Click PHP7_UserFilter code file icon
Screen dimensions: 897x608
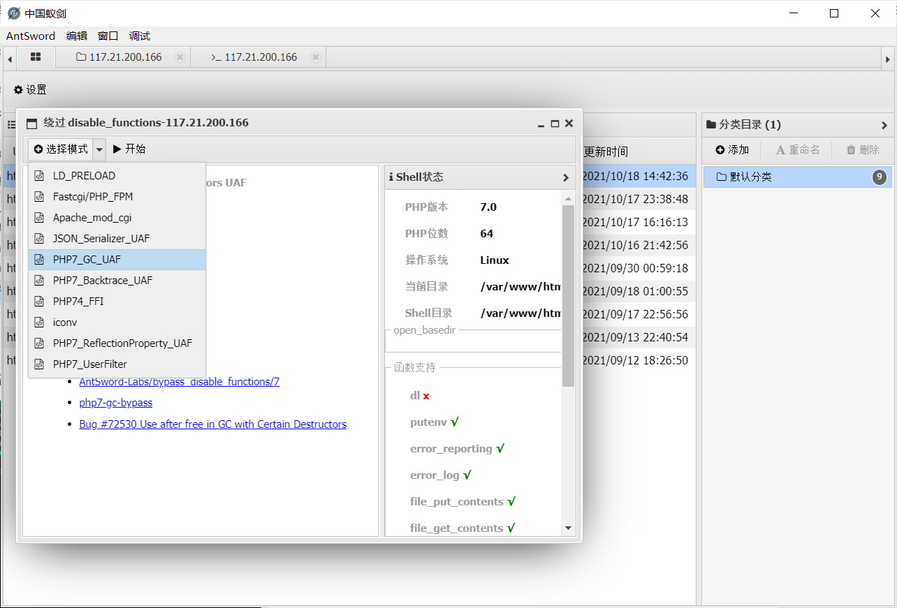[39, 364]
